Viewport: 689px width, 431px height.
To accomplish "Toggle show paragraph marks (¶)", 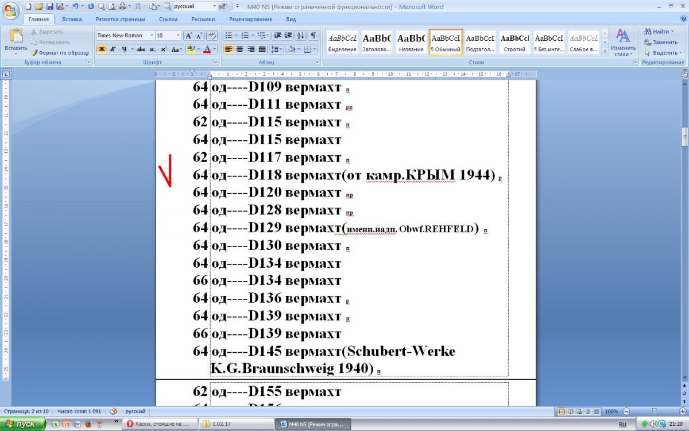I will (313, 35).
